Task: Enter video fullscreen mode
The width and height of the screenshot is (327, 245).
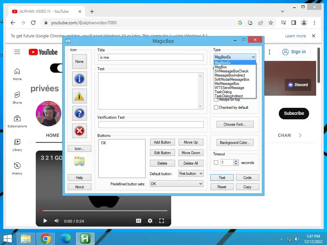Action: (161, 221)
